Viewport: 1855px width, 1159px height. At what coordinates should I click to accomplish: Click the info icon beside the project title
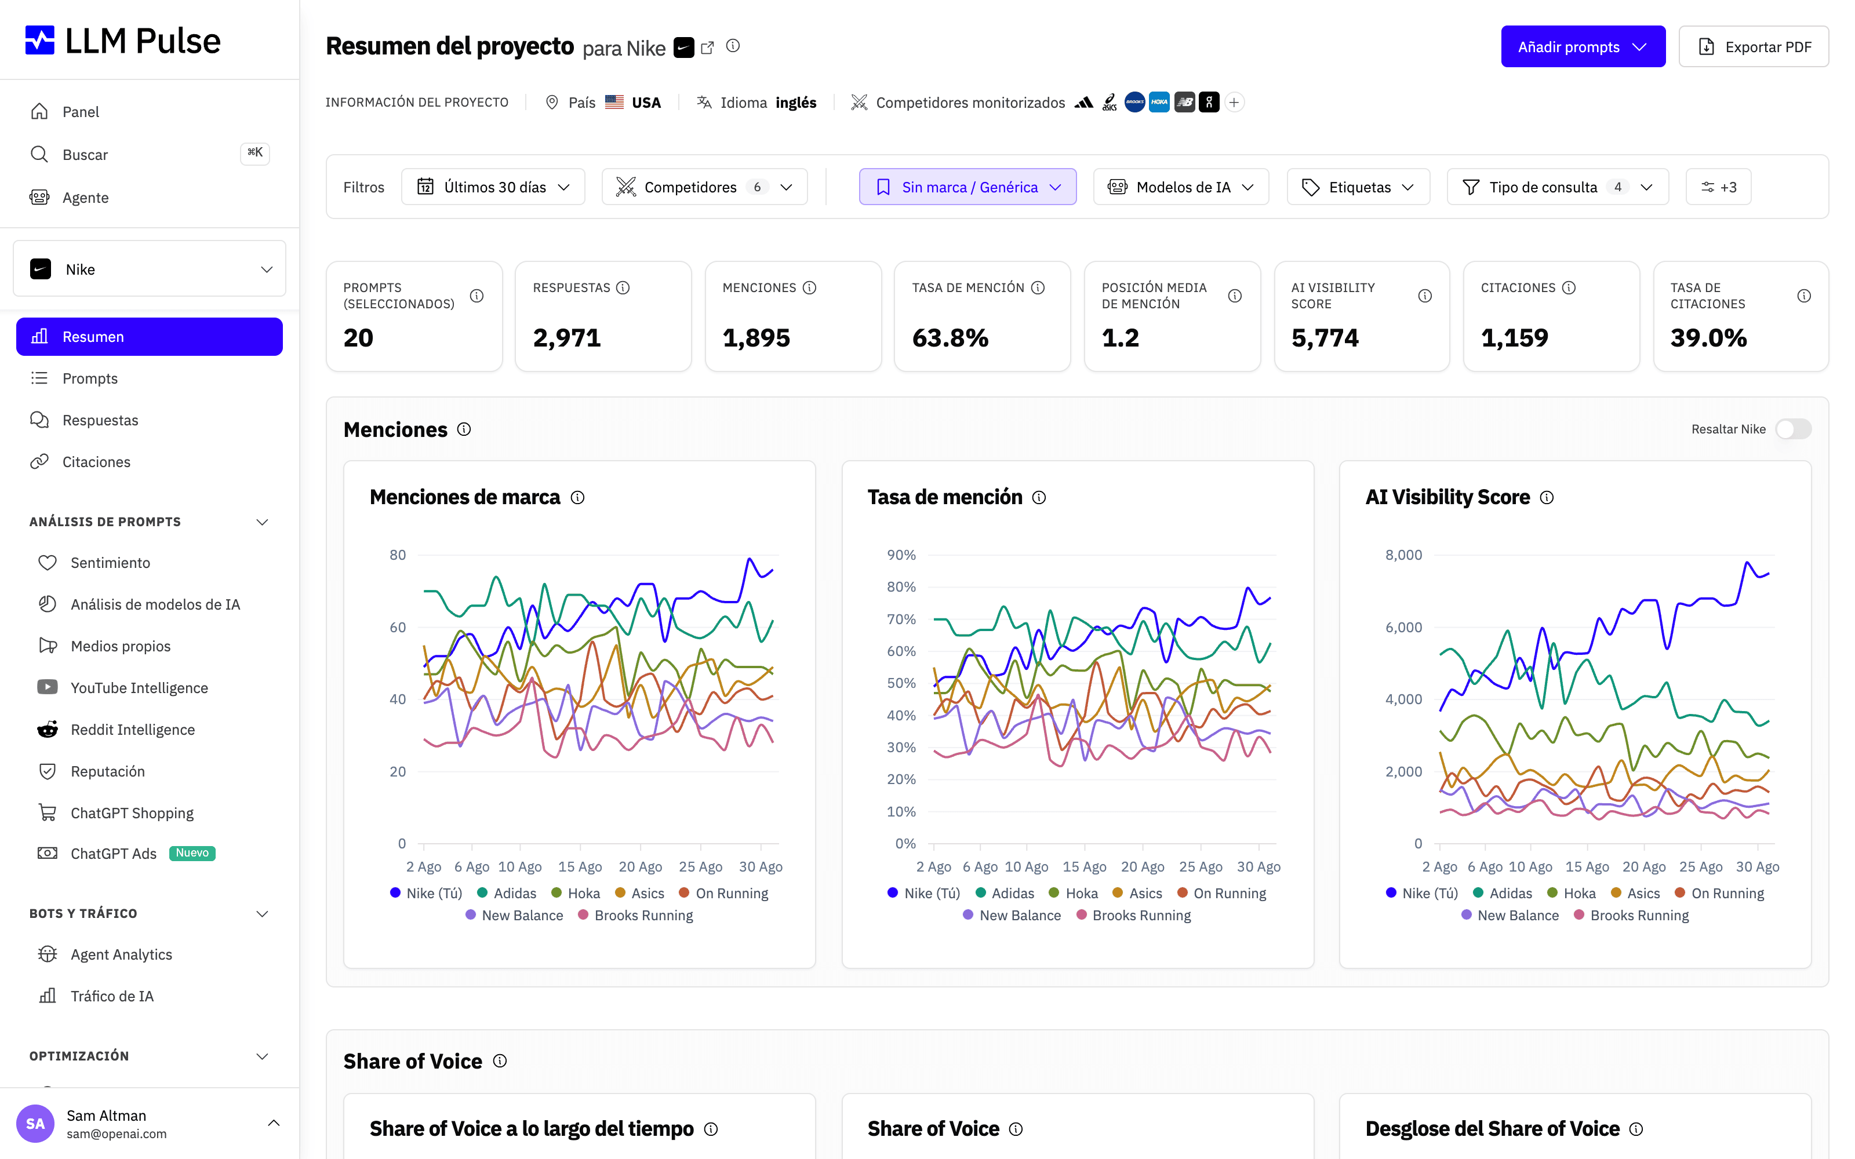click(733, 46)
